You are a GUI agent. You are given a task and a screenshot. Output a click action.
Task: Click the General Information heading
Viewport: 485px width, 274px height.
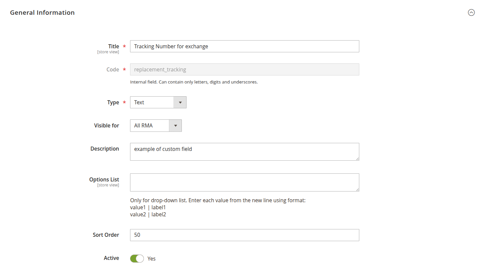42,13
